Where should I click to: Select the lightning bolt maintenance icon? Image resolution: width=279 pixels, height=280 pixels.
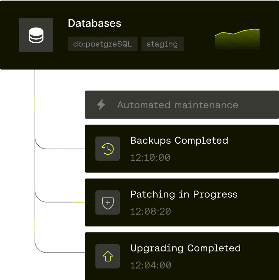101,105
